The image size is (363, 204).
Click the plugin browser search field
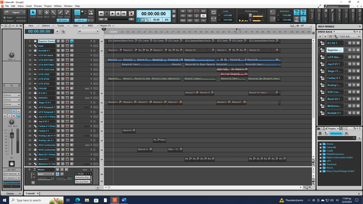pos(337,138)
